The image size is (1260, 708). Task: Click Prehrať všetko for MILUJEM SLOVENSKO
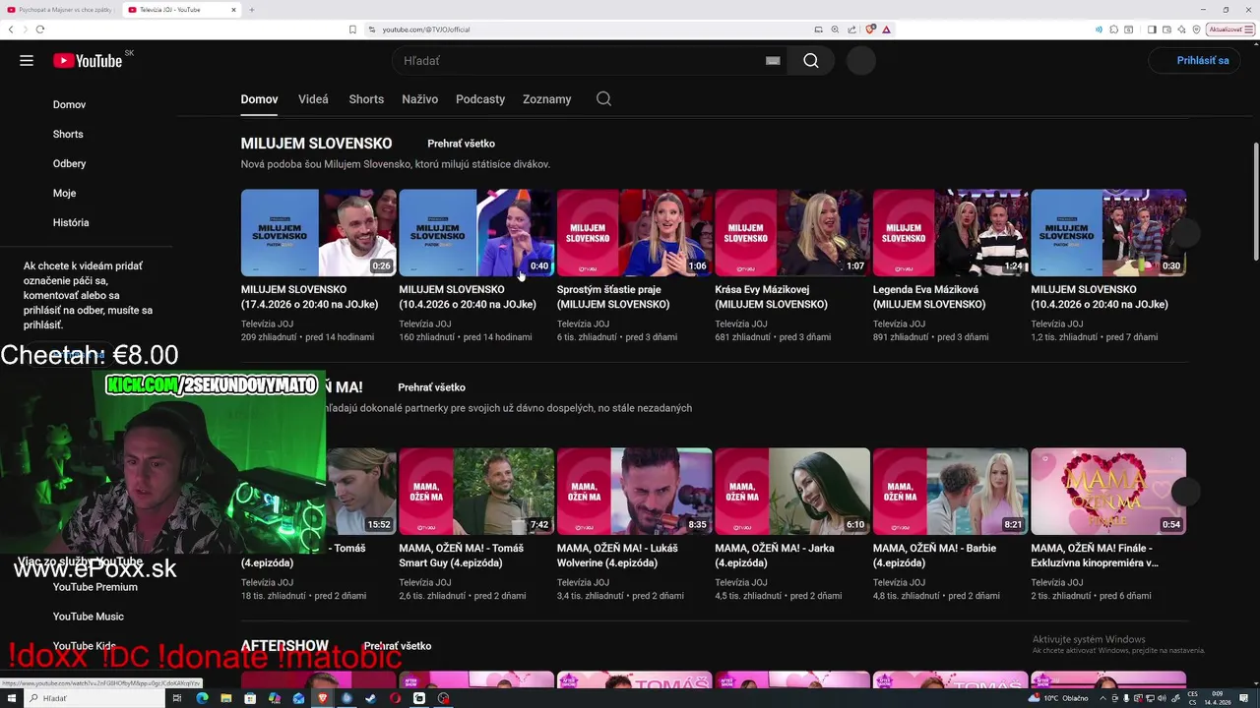(x=461, y=144)
